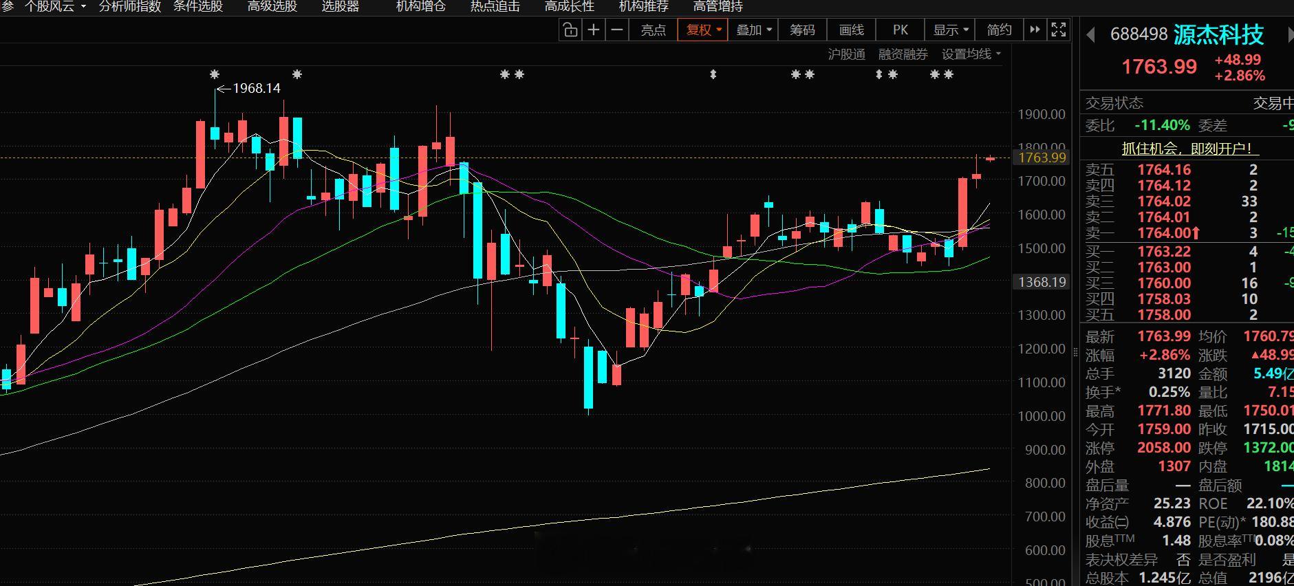The width and height of the screenshot is (1294, 586).
Task: Click the unlock padlock icon in chart toolbar
Action: (x=570, y=30)
